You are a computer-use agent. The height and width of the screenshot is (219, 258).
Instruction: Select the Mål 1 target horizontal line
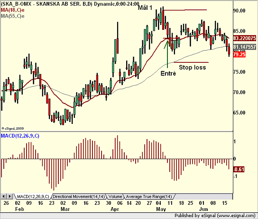(185, 10)
